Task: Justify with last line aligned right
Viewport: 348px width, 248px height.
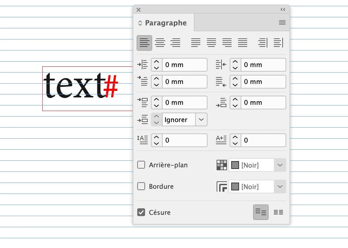Action: click(227, 43)
